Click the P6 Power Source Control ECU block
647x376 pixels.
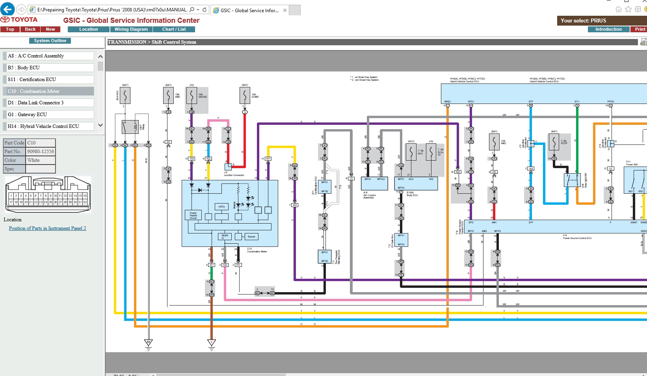pos(556,226)
